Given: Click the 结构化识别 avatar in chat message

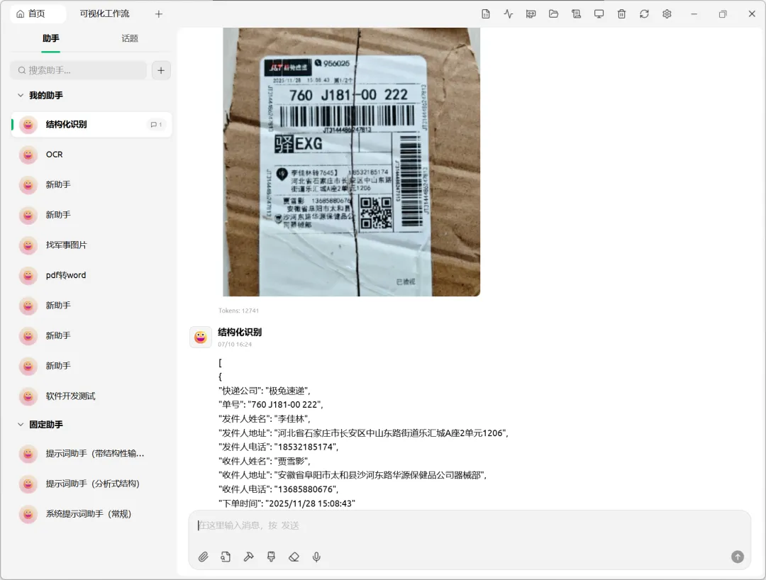Looking at the screenshot, I should (200, 337).
